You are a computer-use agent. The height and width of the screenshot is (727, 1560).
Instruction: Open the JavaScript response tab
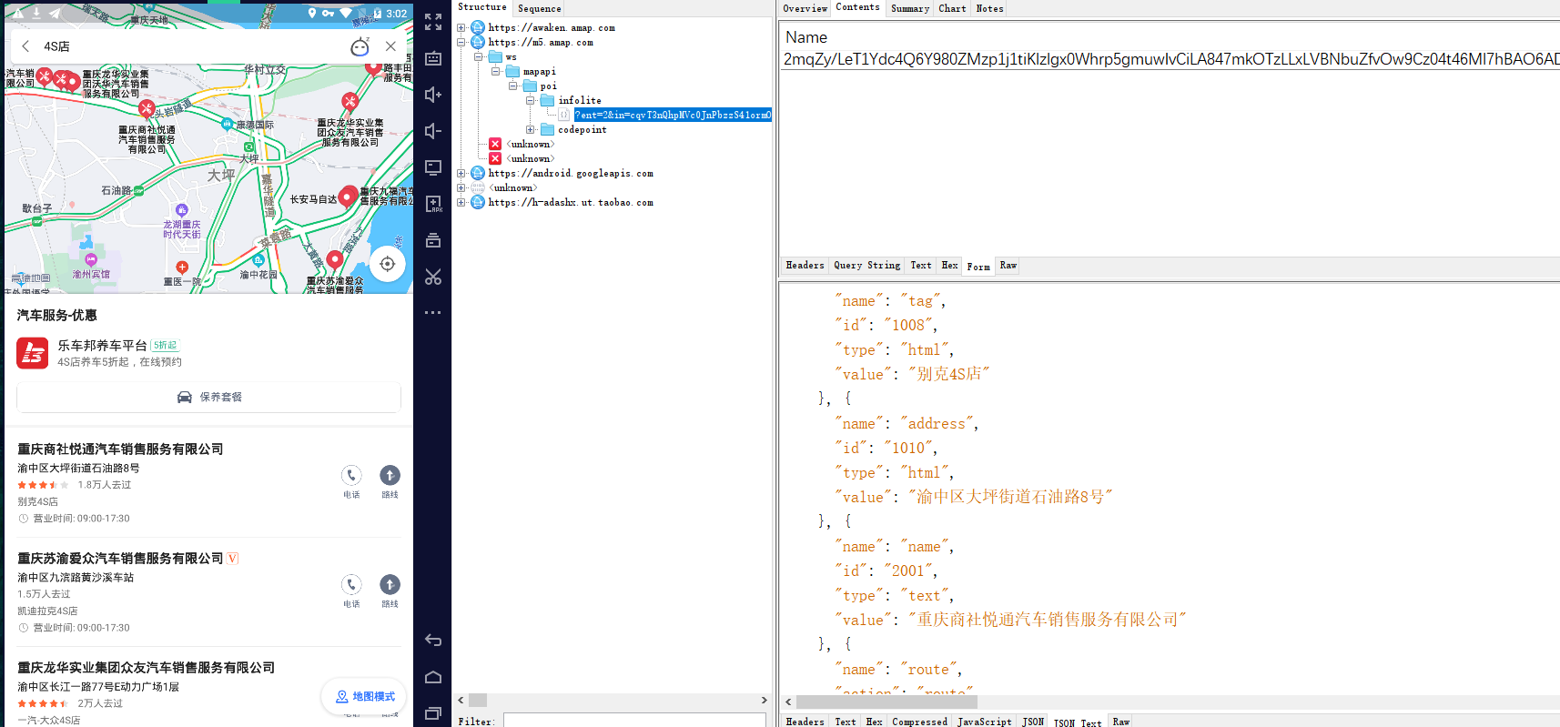(984, 722)
